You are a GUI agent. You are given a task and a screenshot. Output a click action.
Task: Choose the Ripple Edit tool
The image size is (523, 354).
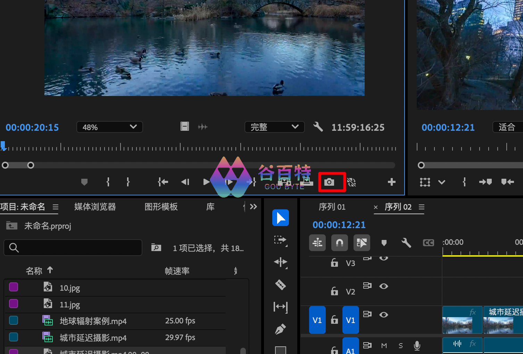pyautogui.click(x=280, y=262)
